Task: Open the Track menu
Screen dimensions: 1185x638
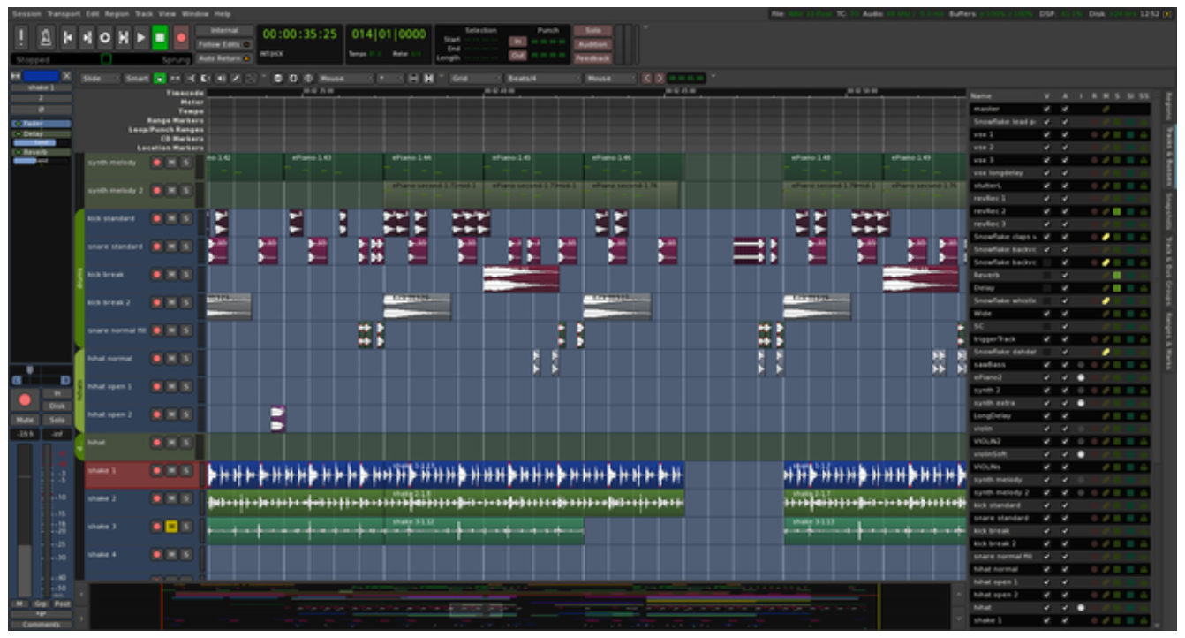Action: coord(144,14)
